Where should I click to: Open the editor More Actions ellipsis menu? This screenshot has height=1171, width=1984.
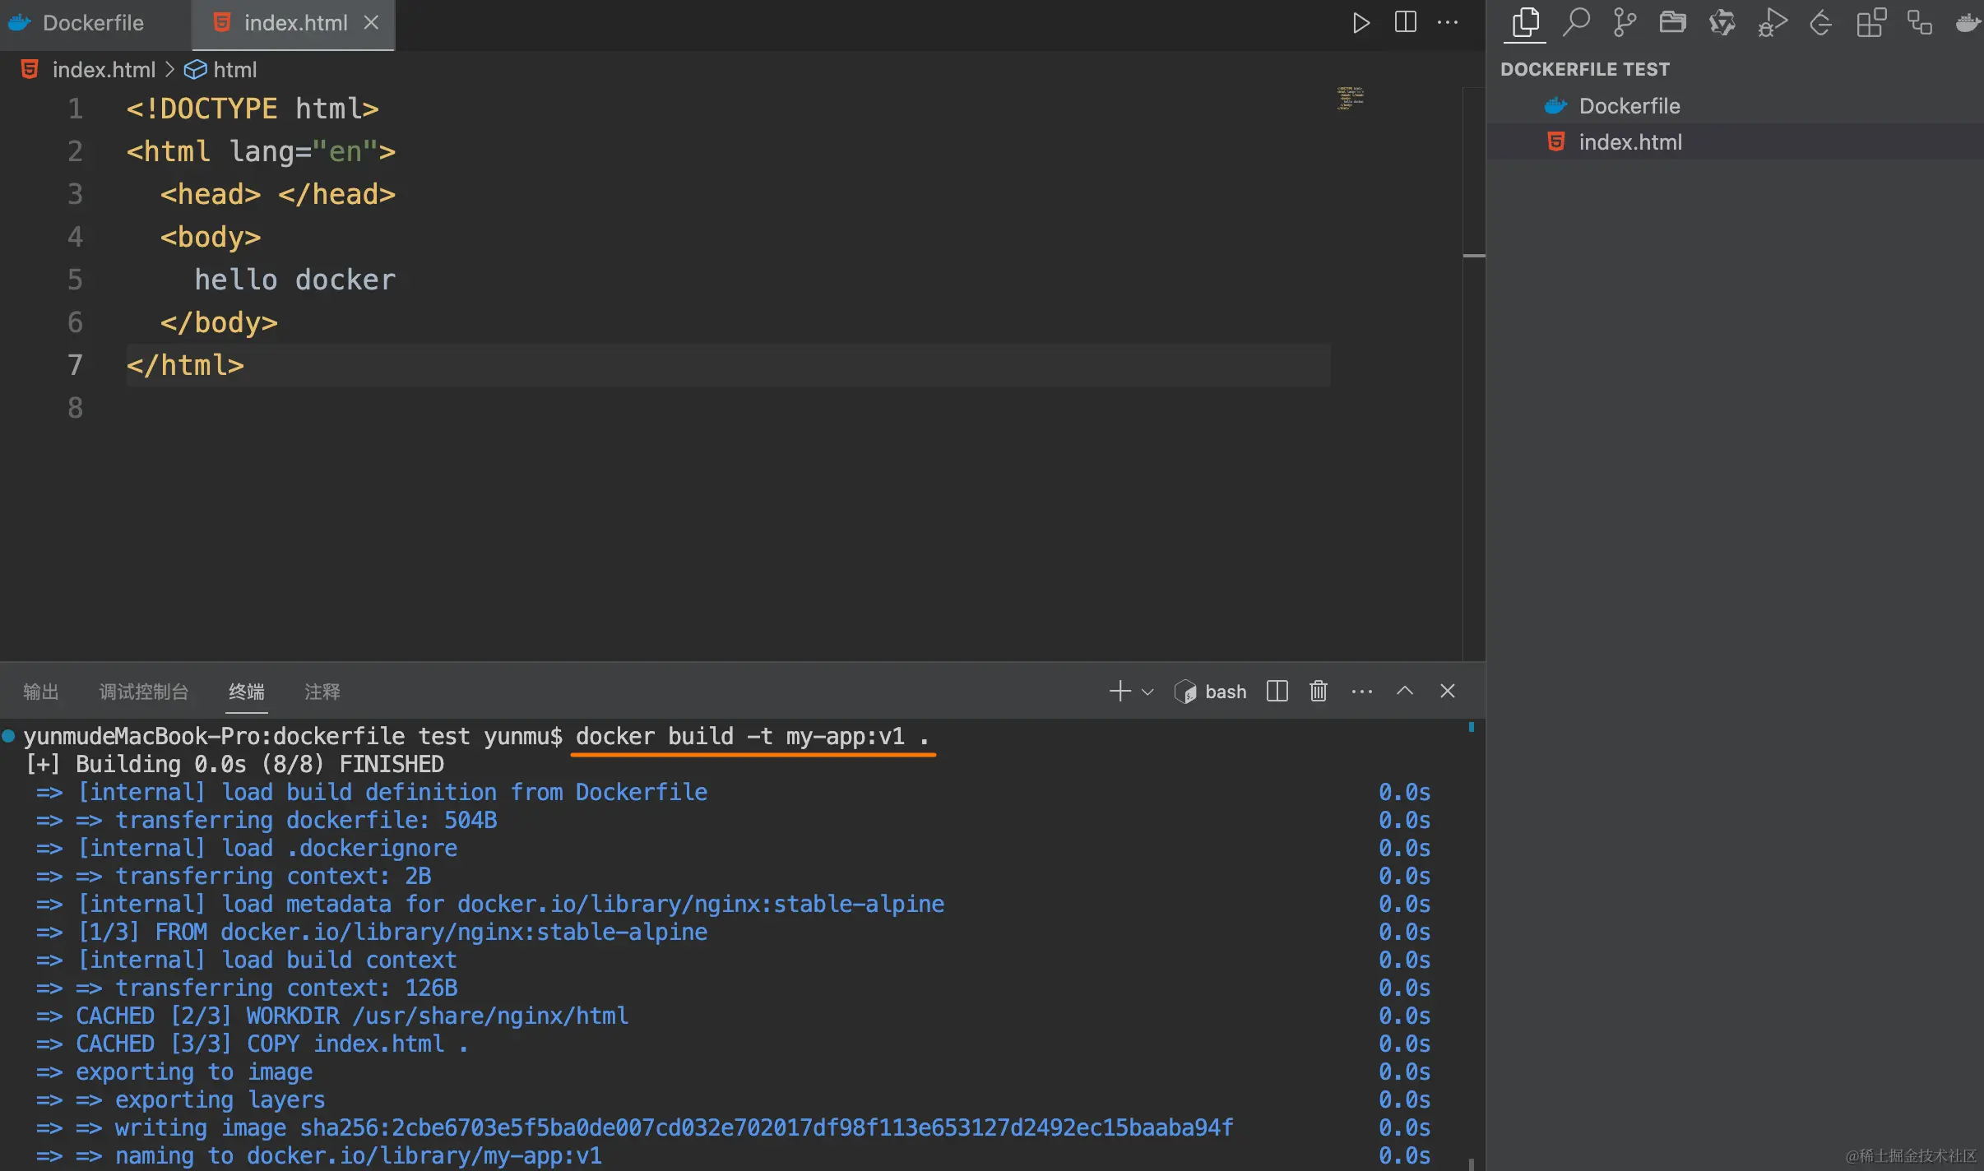click(x=1448, y=22)
